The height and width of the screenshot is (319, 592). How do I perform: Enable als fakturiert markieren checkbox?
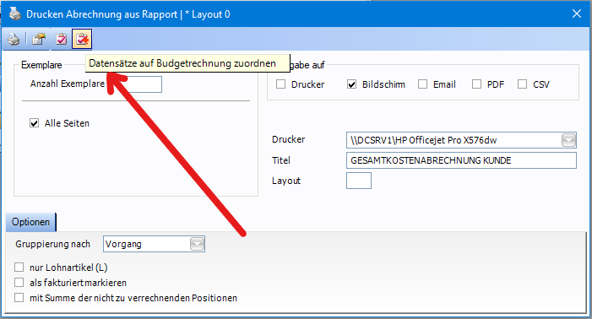click(x=19, y=283)
